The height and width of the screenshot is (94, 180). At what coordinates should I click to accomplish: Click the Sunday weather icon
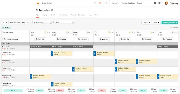pyautogui.click(x=172, y=32)
